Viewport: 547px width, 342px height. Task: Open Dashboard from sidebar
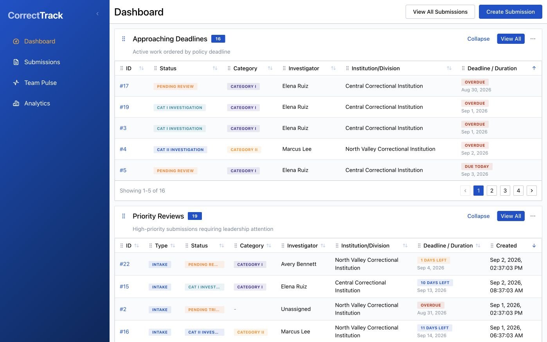(x=40, y=41)
